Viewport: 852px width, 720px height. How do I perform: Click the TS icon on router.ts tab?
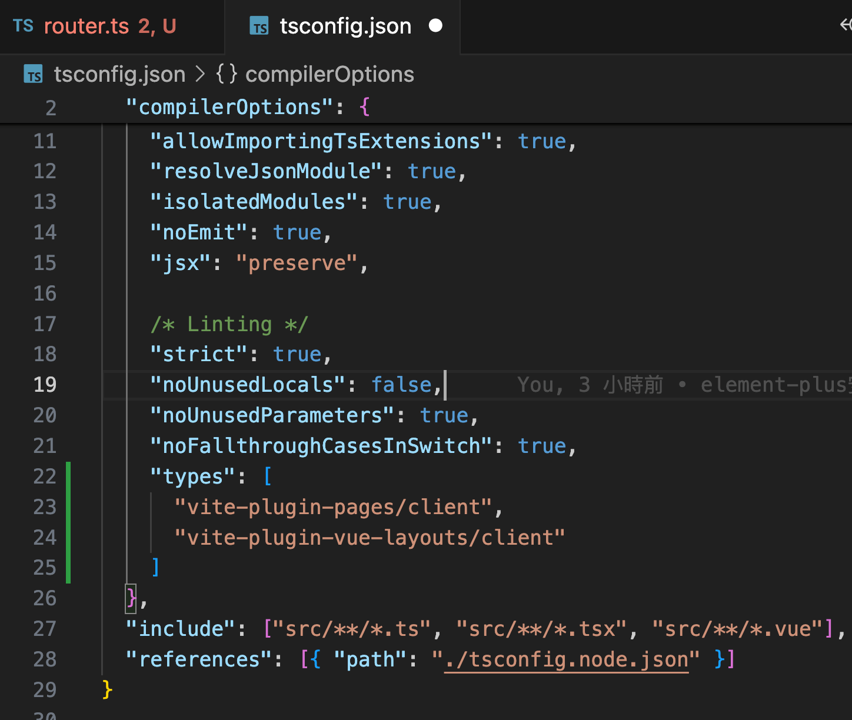pos(23,26)
